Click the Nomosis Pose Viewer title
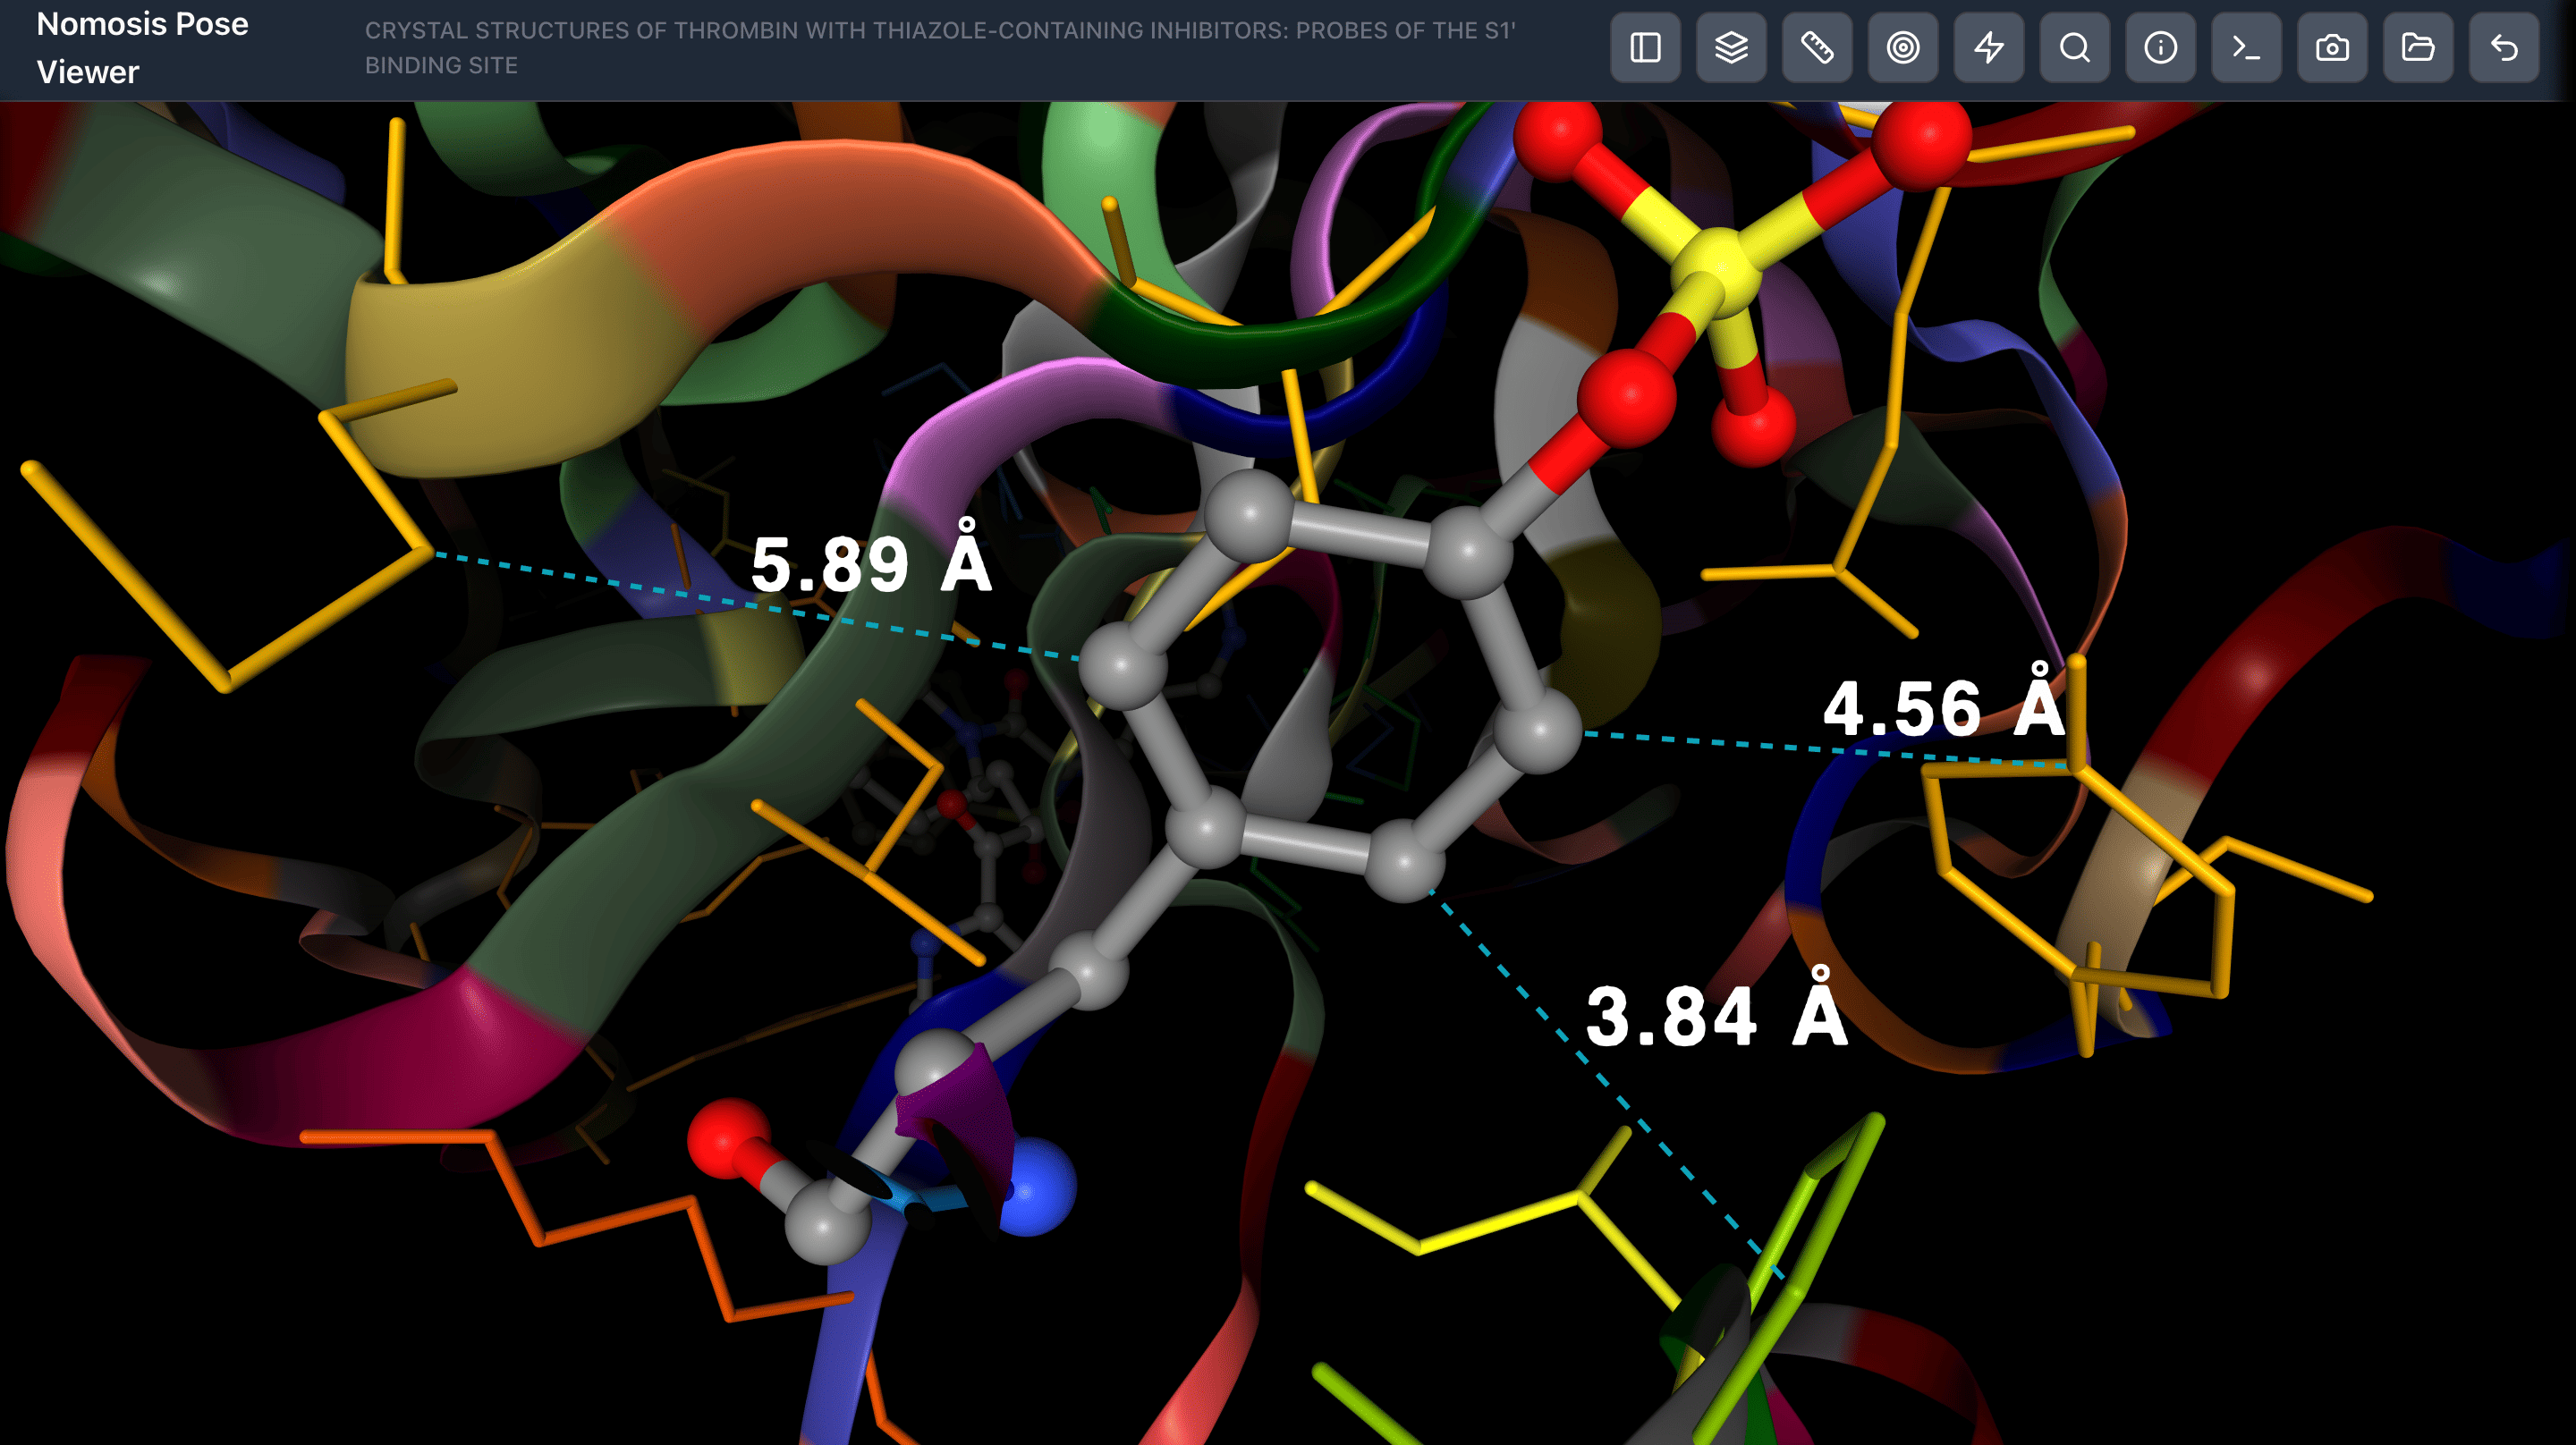2576x1445 pixels. pos(142,47)
